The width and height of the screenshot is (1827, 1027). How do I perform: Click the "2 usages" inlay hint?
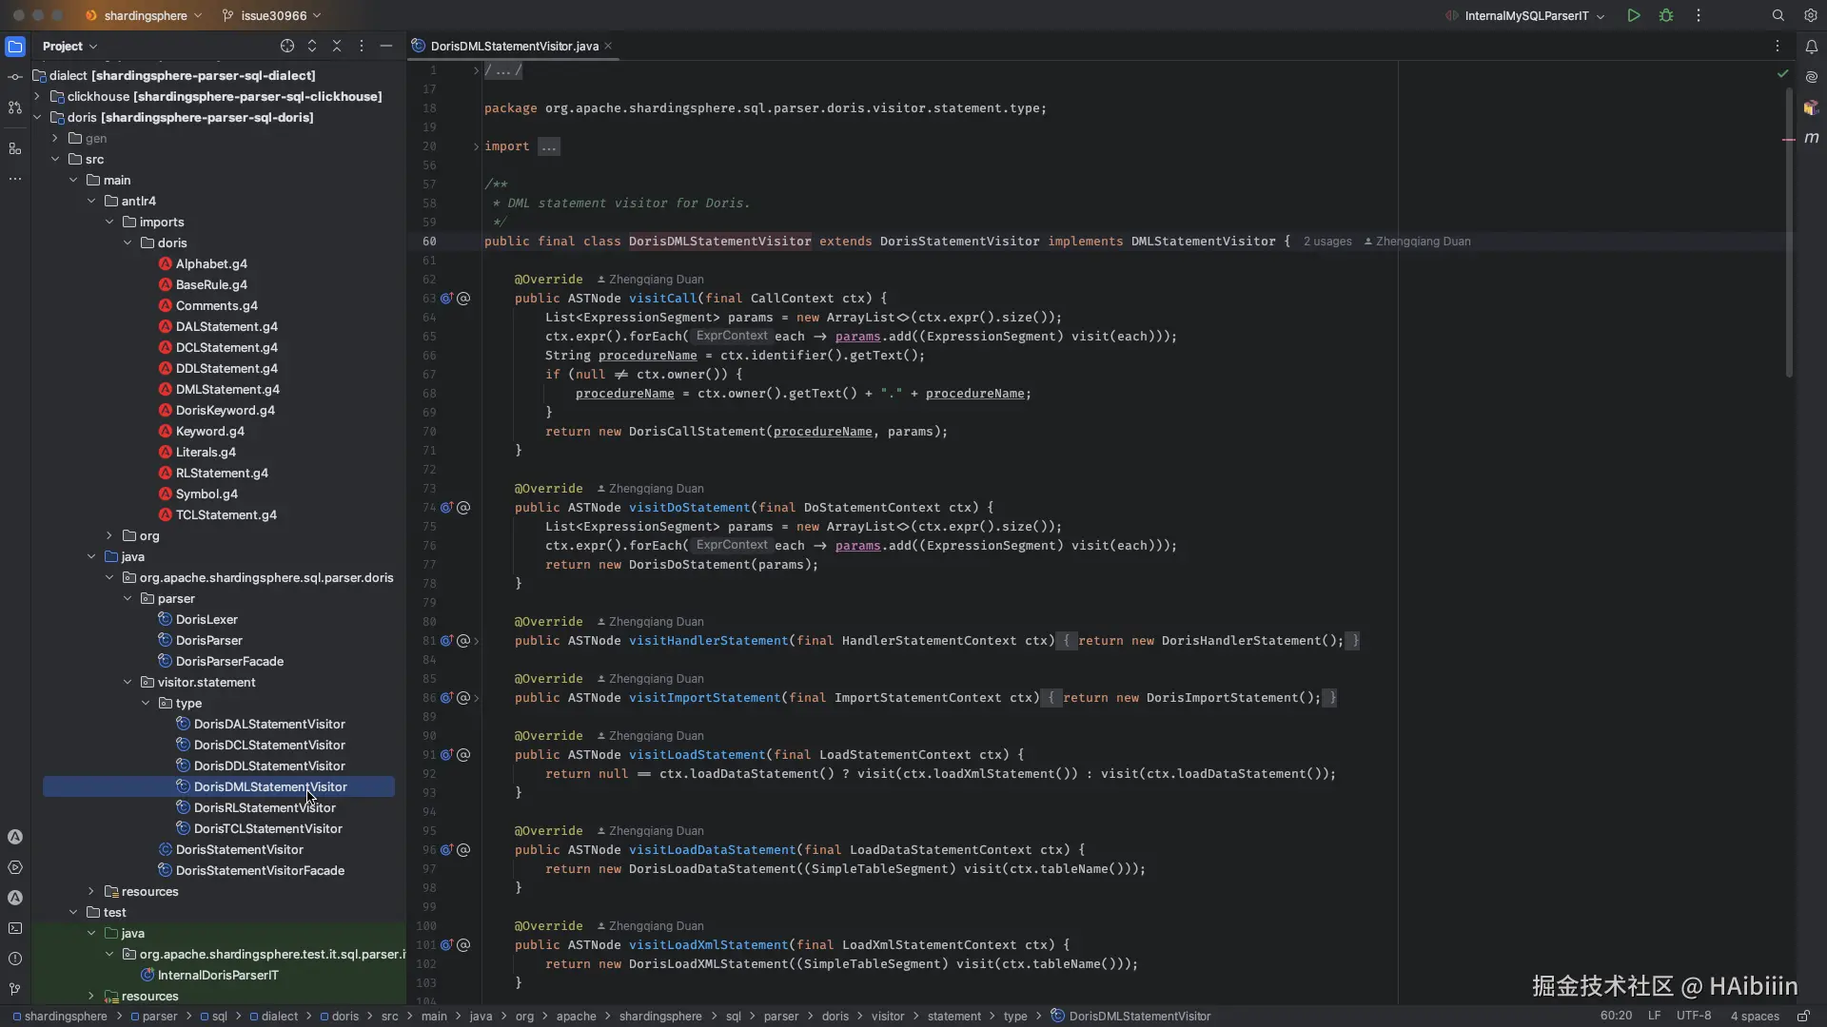tap(1327, 241)
